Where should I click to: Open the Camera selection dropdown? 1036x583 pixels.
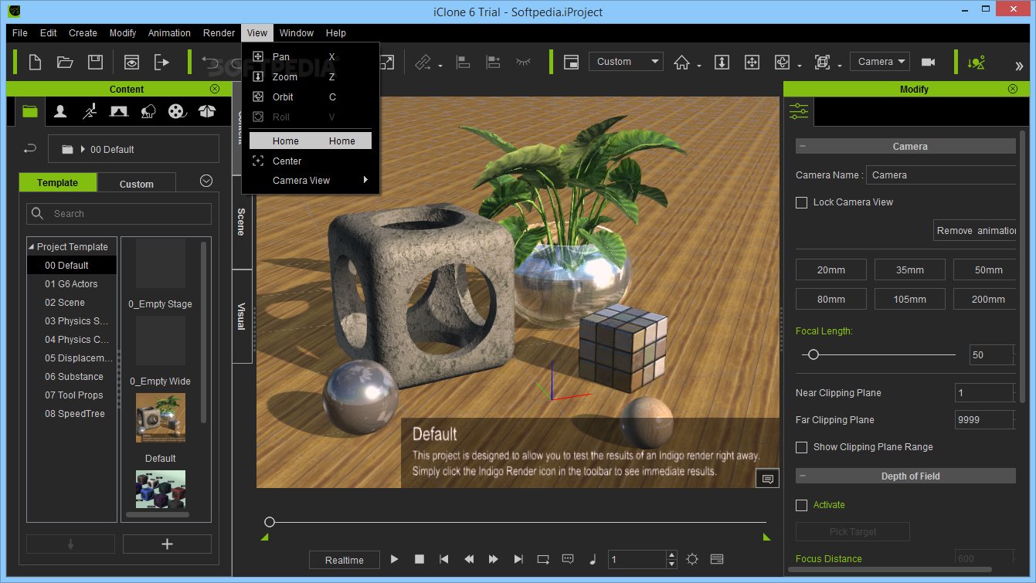coord(880,62)
